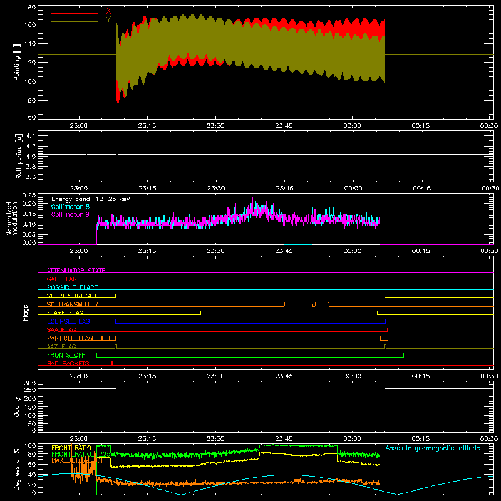The height and width of the screenshot is (501, 501).
Task: Click the 3.6 tick on Roll period axis
Action: click(31, 177)
